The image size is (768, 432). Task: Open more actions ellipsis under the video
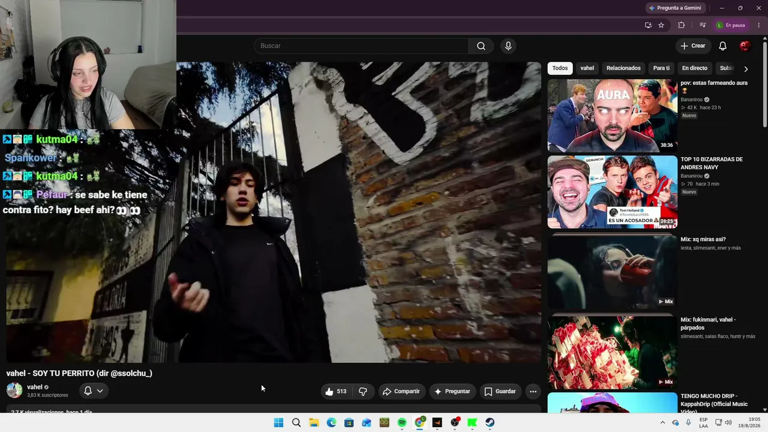(x=533, y=391)
